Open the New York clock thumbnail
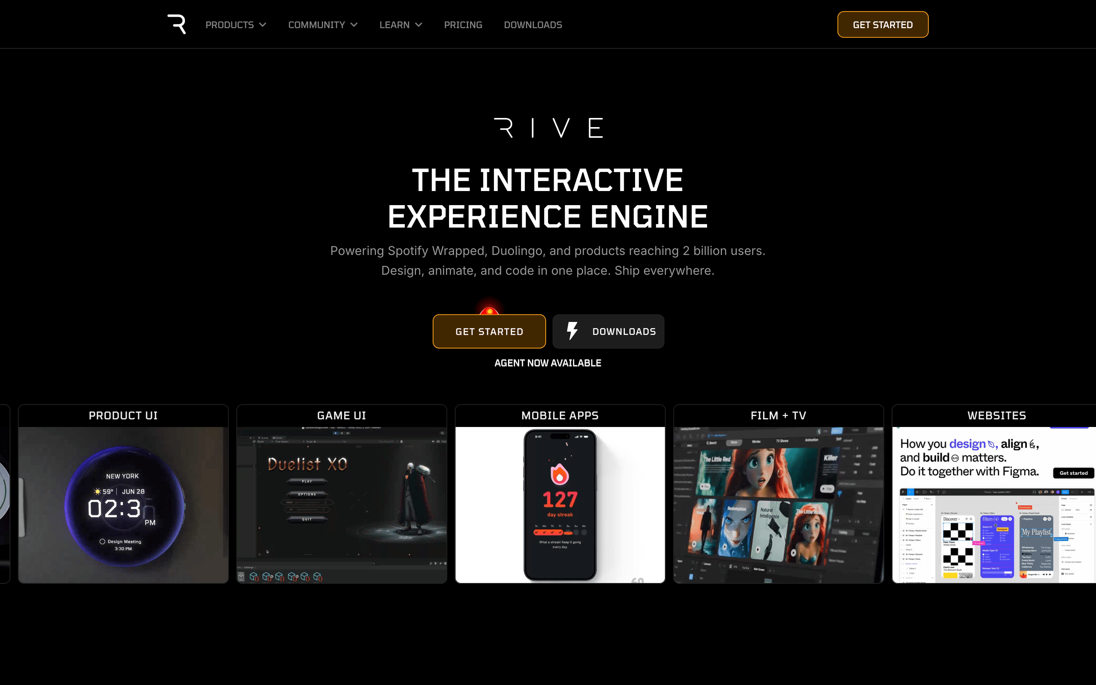Image resolution: width=1096 pixels, height=685 pixels. coord(123,505)
